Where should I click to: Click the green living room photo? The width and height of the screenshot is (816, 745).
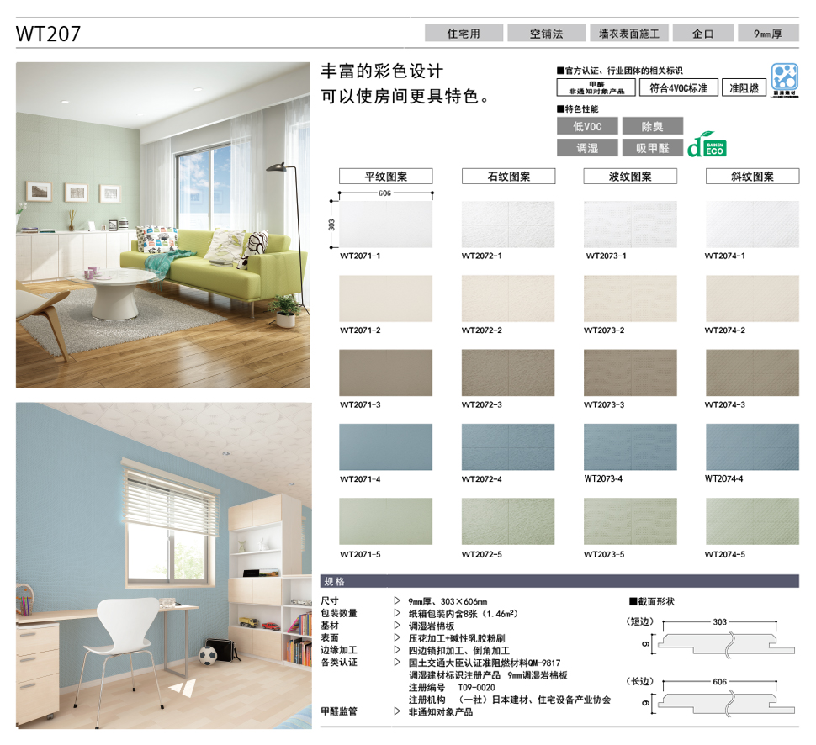[x=162, y=225]
